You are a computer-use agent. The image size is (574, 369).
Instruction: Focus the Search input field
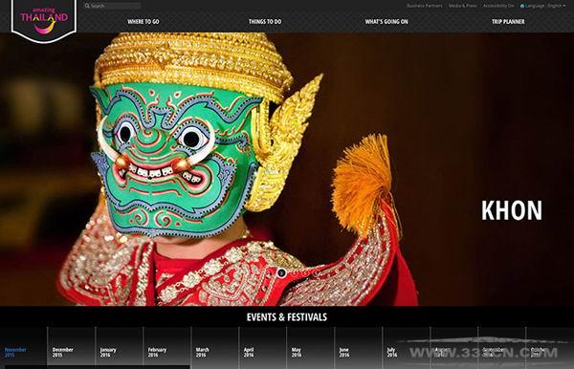(x=112, y=6)
